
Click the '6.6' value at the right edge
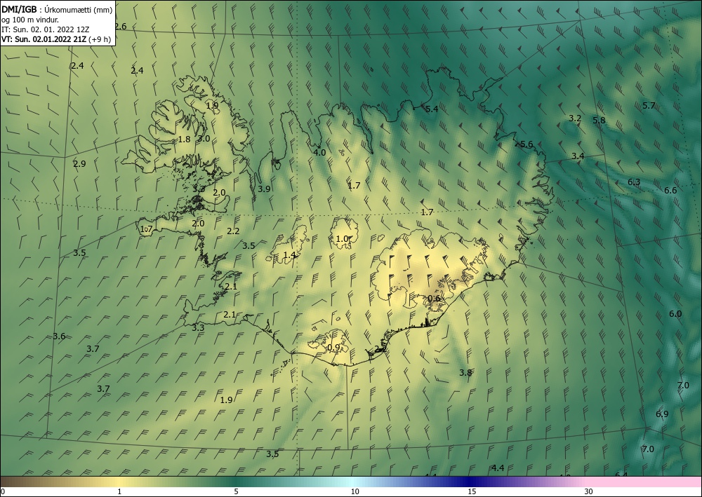(670, 191)
